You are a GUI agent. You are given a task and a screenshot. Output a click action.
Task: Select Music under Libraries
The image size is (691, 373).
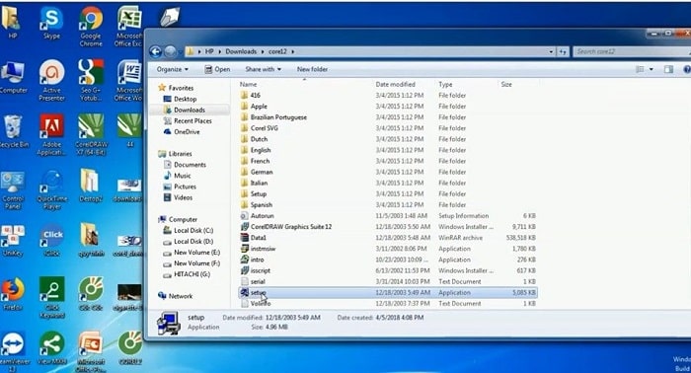(x=177, y=176)
